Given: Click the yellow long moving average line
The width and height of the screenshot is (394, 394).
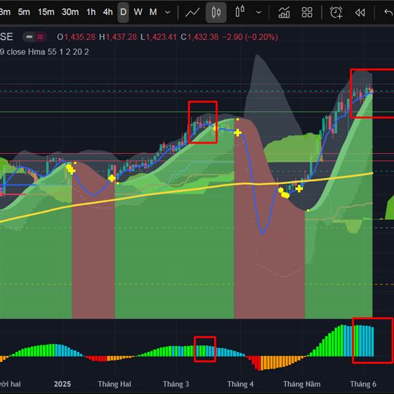Looking at the screenshot, I should (x=186, y=190).
